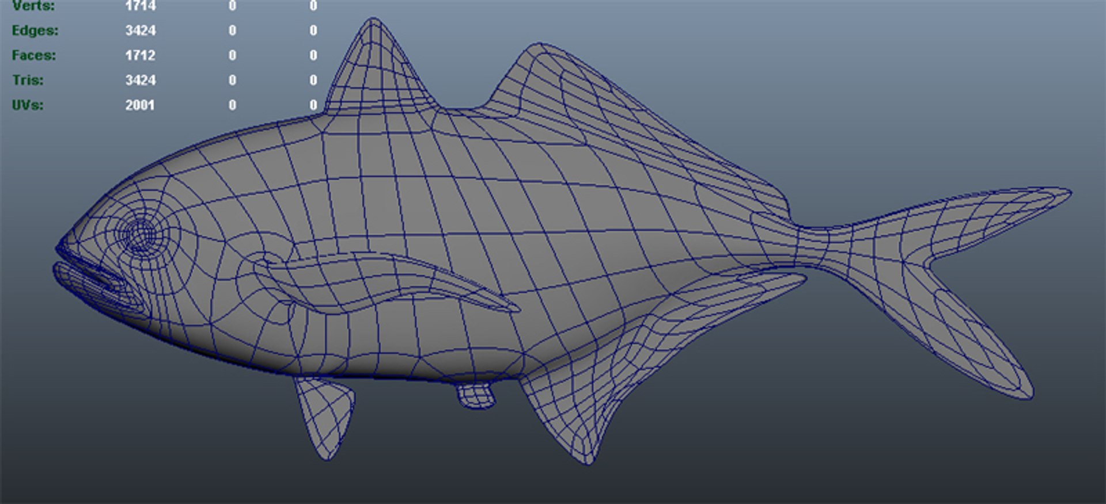This screenshot has width=1106, height=504.
Task: Click the first zero in the Edges row
Action: (x=232, y=30)
